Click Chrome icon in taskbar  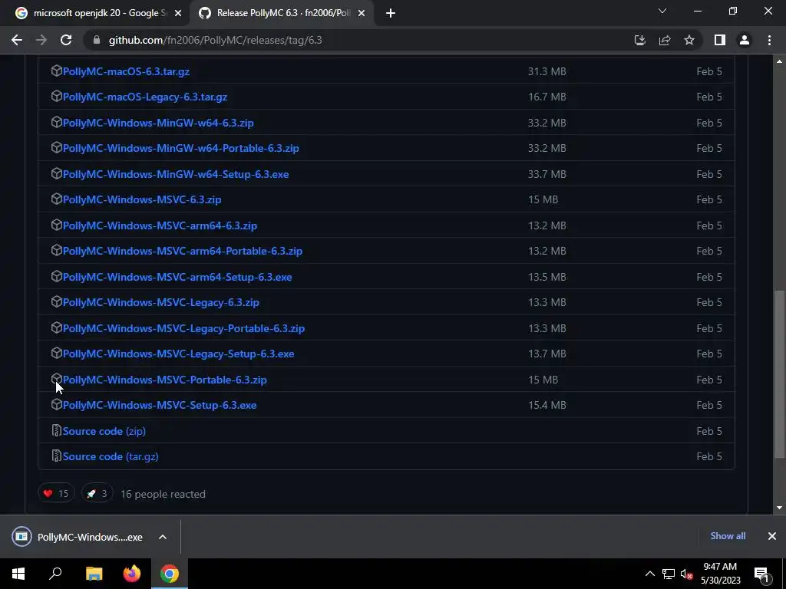point(170,574)
